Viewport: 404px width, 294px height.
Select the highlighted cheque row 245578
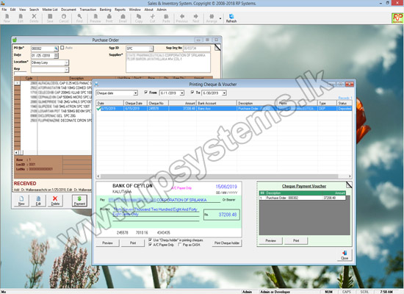[223, 109]
